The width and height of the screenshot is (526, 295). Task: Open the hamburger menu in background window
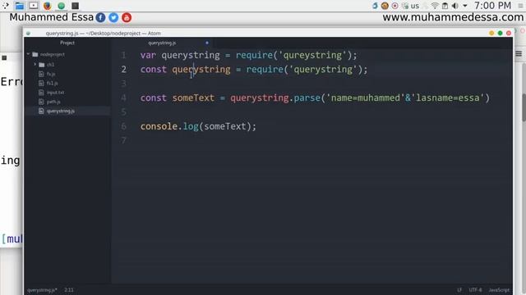(519, 54)
